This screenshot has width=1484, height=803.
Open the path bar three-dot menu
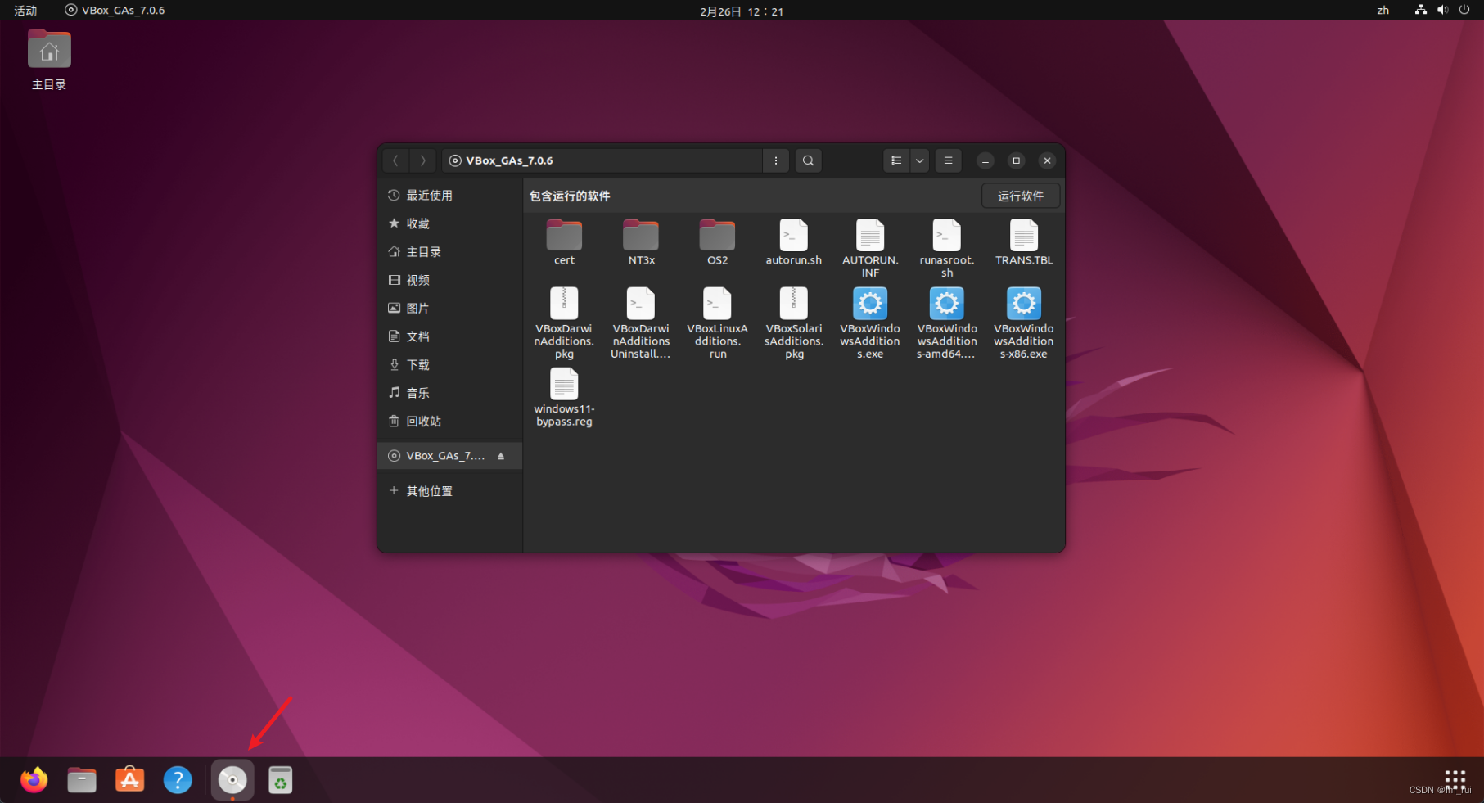click(x=776, y=160)
